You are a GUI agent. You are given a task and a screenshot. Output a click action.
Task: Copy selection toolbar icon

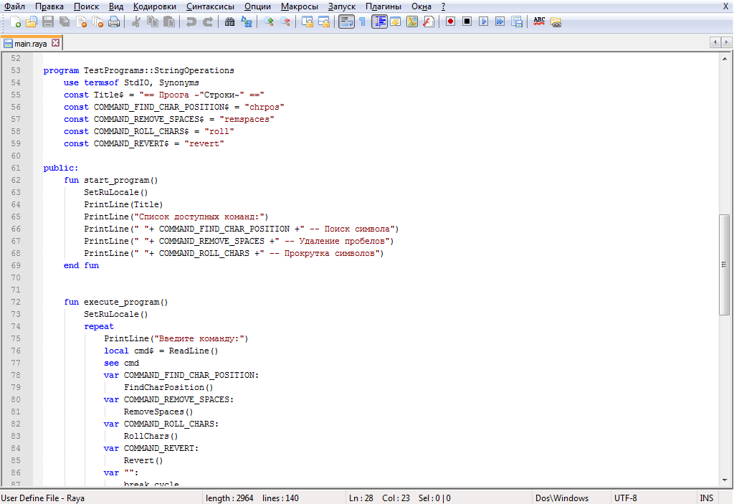point(153,22)
